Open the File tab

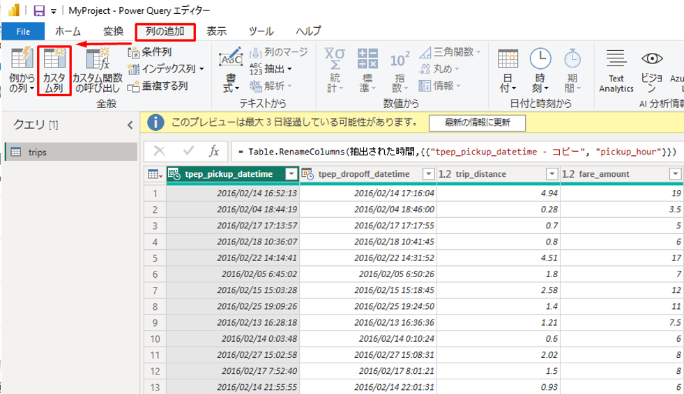point(22,31)
